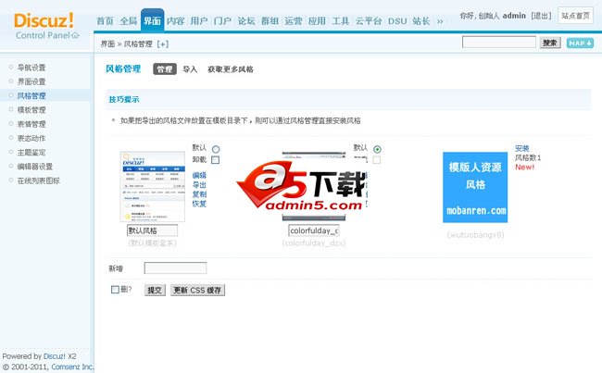The image size is (602, 373).
Task: Click the 界面 breadcrumb text
Action: tap(107, 44)
